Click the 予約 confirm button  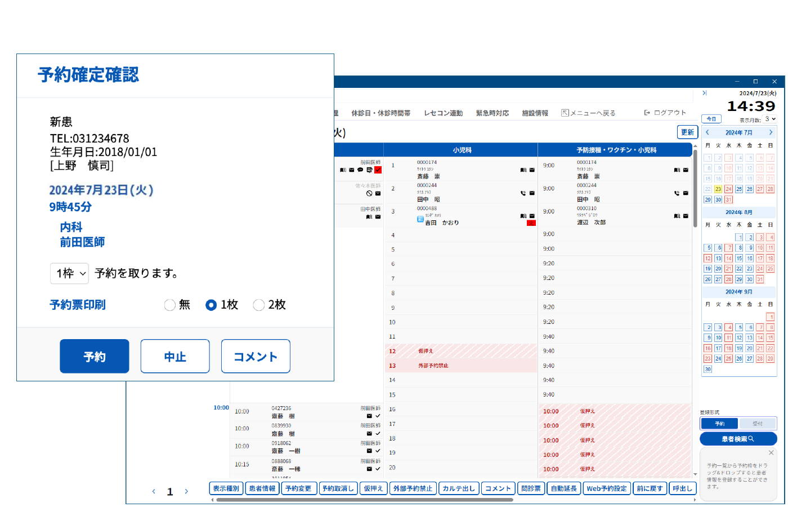(x=95, y=357)
